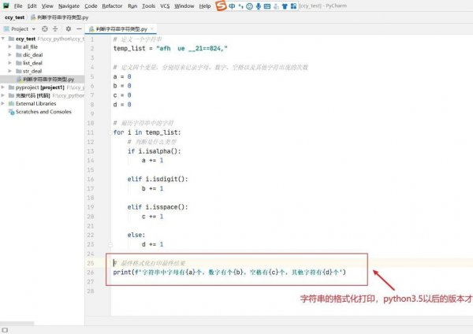Click the Scratches and Consoles icon
The image size is (473, 334).
pos(12,112)
